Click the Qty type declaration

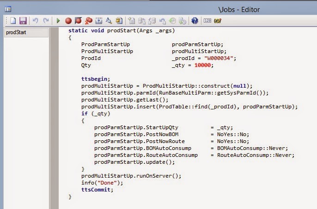pyautogui.click(x=86, y=65)
